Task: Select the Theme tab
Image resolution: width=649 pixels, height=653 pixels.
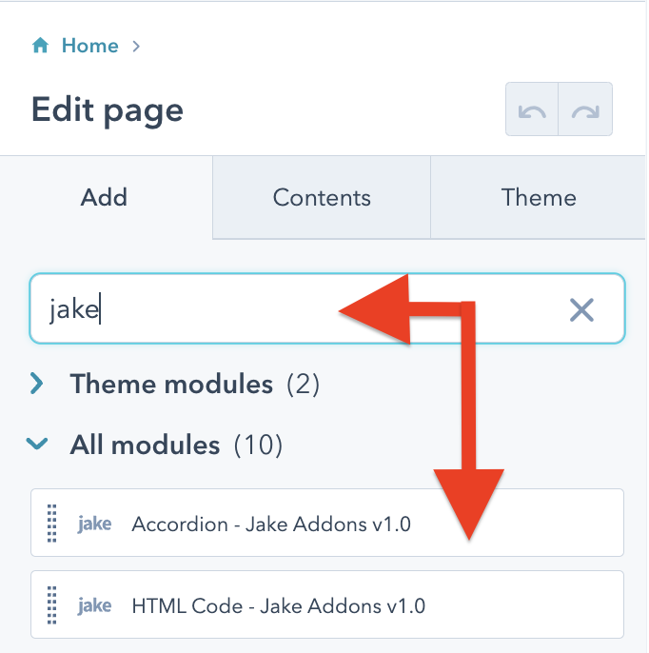Action: 539,198
